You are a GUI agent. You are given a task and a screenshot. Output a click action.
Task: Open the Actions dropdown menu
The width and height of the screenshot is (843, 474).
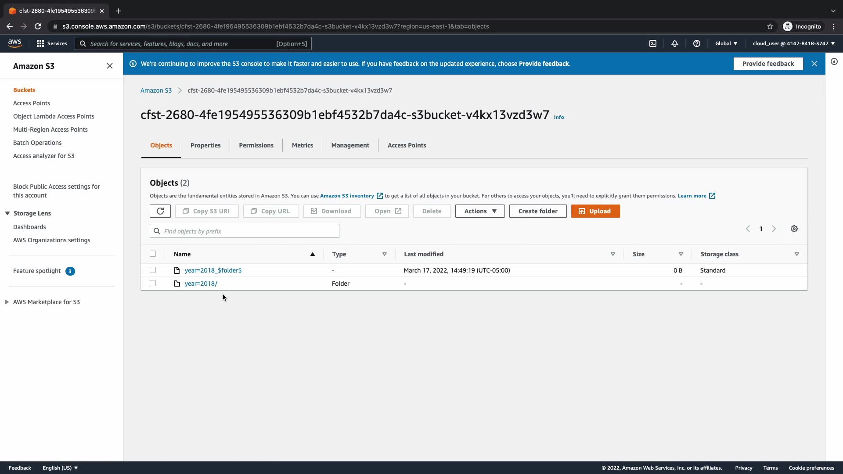(480, 211)
